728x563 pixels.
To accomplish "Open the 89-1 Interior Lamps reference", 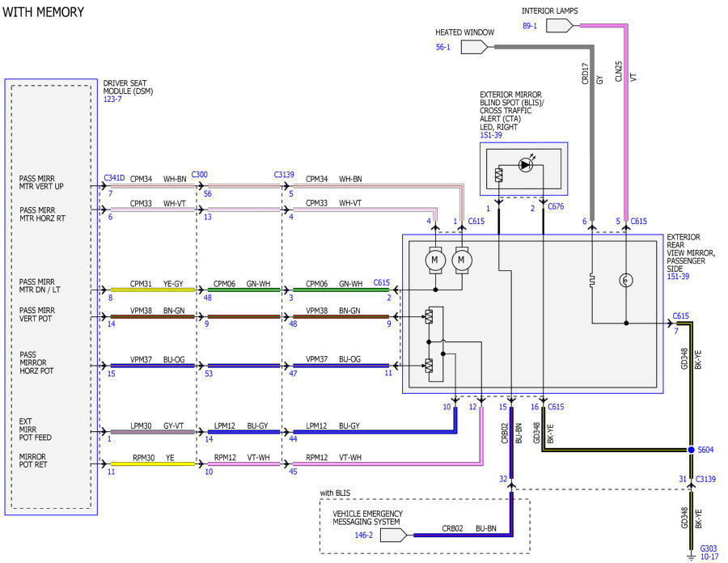I will point(530,26).
